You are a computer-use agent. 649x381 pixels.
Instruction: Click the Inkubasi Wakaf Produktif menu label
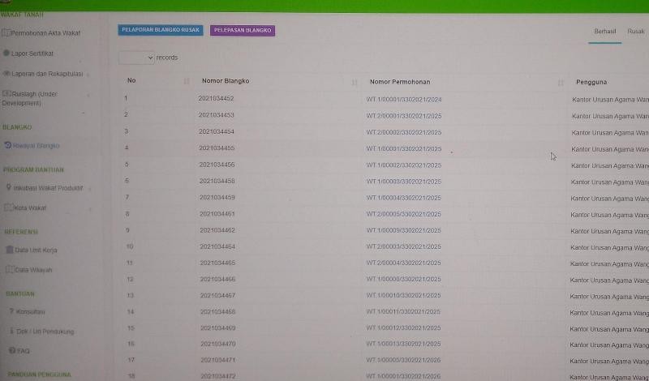[x=48, y=188]
